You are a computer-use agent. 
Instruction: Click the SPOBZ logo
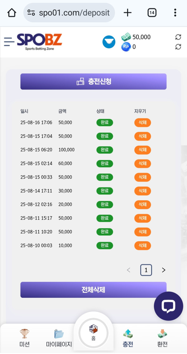pos(39,42)
